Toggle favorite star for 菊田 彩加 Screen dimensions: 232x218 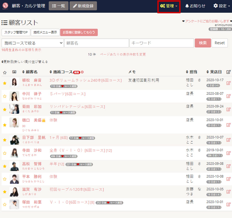[5, 109]
